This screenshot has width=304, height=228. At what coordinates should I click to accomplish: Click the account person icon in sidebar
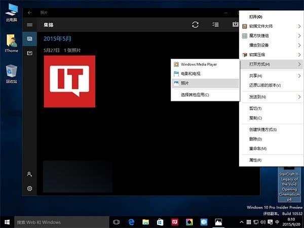pyautogui.click(x=30, y=174)
